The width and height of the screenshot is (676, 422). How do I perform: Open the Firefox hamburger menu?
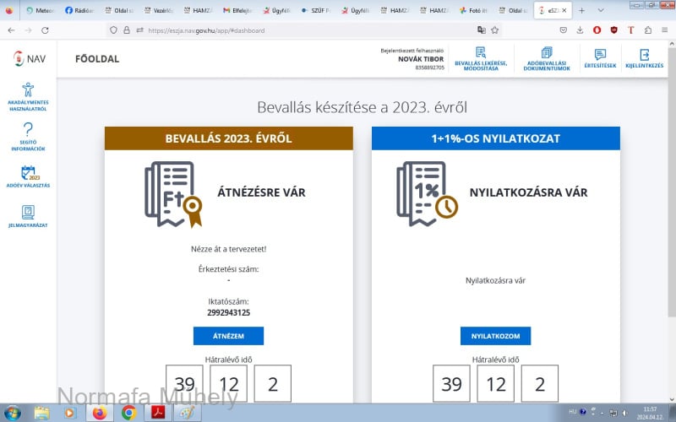(x=665, y=30)
